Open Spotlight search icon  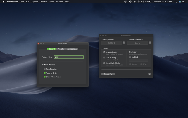click(x=175, y=1)
